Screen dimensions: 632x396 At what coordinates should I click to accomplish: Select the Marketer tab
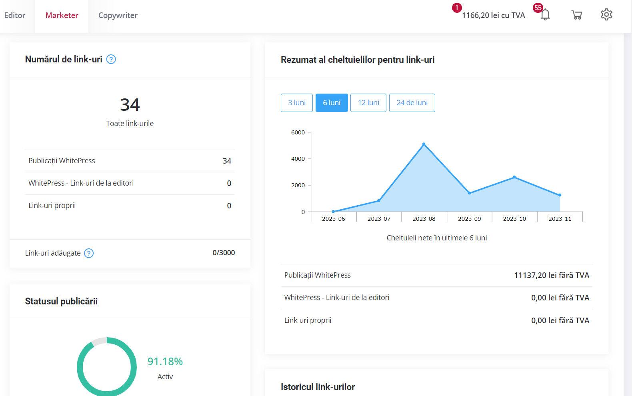point(62,15)
